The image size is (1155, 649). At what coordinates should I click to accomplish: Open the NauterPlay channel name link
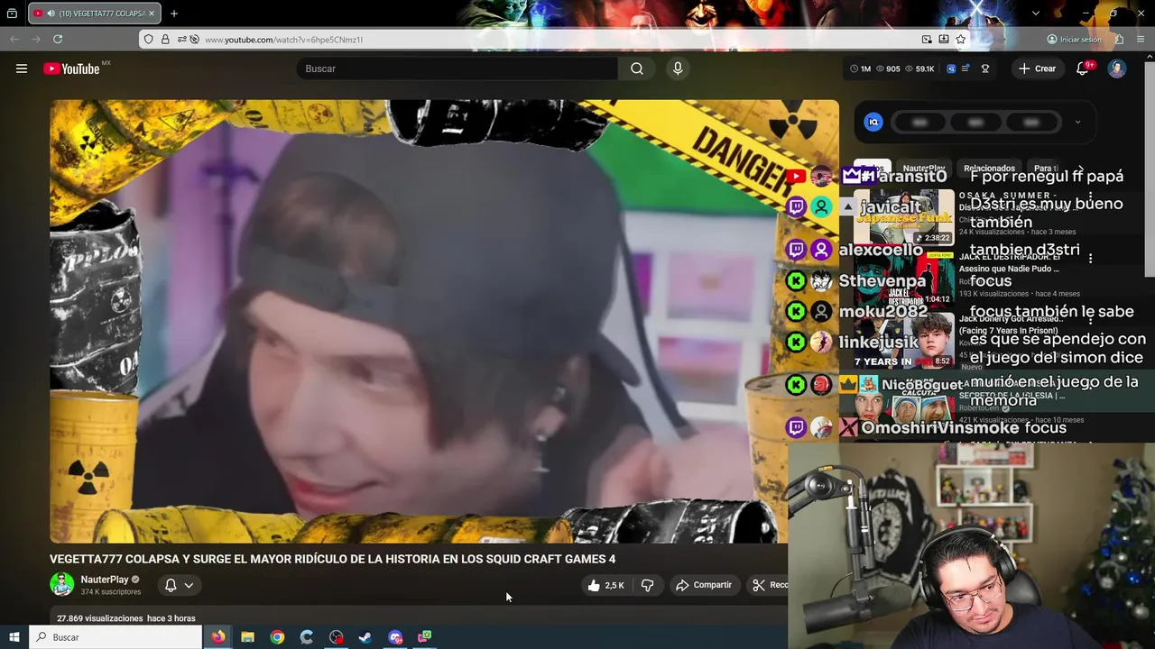point(105,580)
